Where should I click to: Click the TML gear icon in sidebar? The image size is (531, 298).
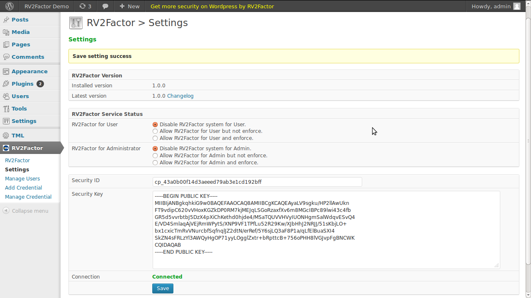click(6, 135)
